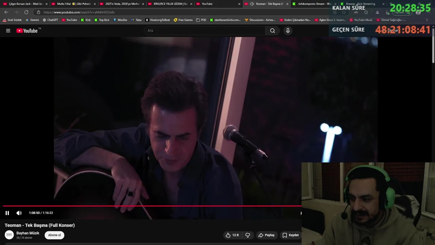Image resolution: width=435 pixels, height=245 pixels.
Task: Save video with Kaydet button
Action: (291, 235)
